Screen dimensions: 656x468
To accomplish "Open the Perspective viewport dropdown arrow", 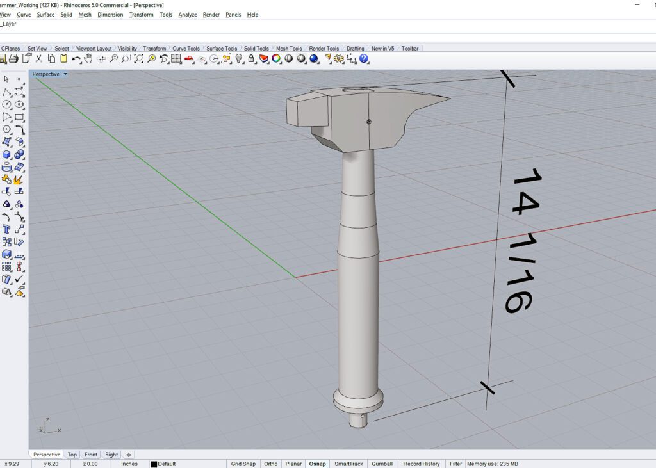I will [x=65, y=74].
